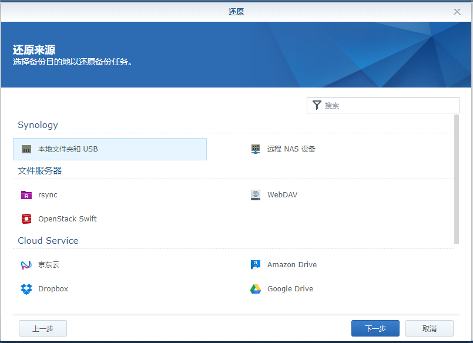Click the Synology section heading
Image resolution: width=473 pixels, height=343 pixels.
pyautogui.click(x=38, y=125)
